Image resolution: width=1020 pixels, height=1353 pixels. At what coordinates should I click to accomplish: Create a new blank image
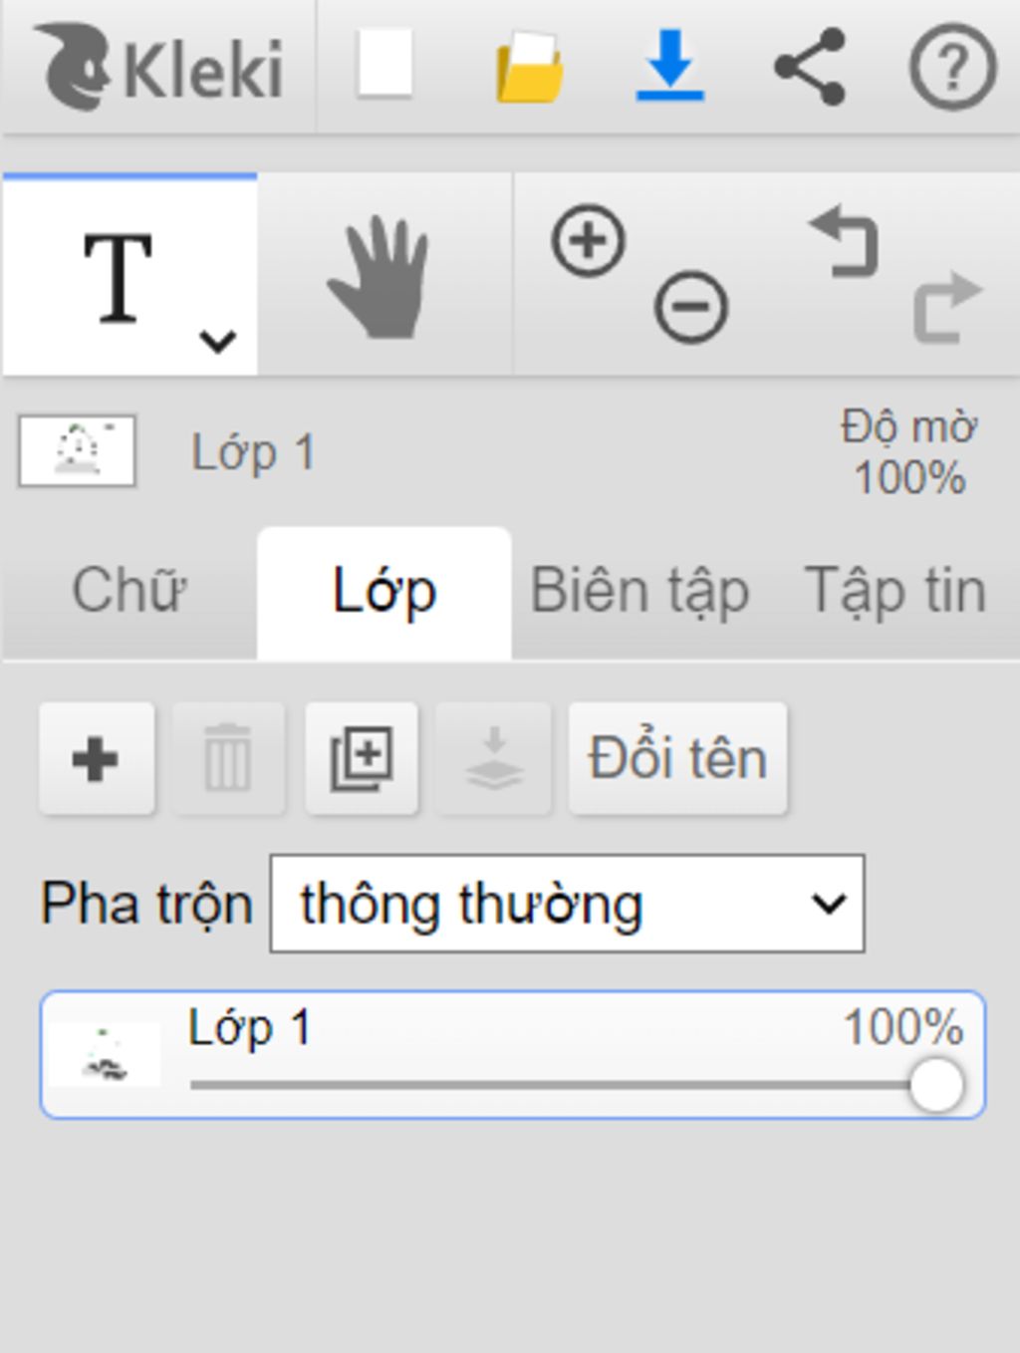pyautogui.click(x=384, y=65)
